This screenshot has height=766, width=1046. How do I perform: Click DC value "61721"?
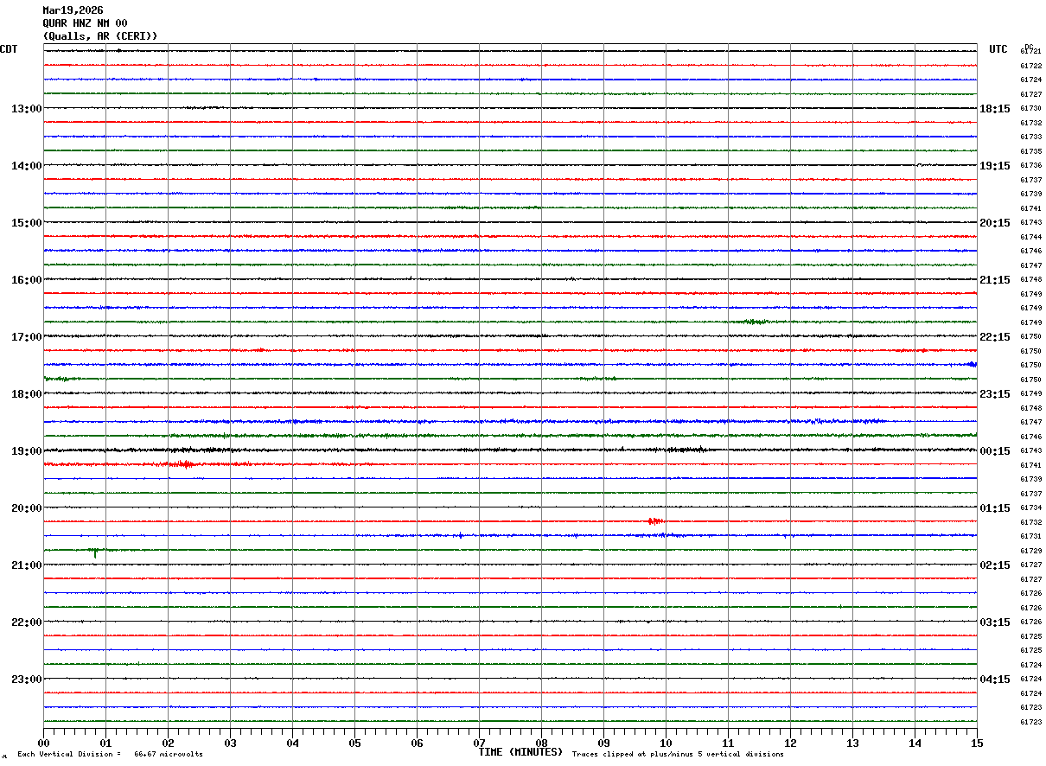(1031, 52)
